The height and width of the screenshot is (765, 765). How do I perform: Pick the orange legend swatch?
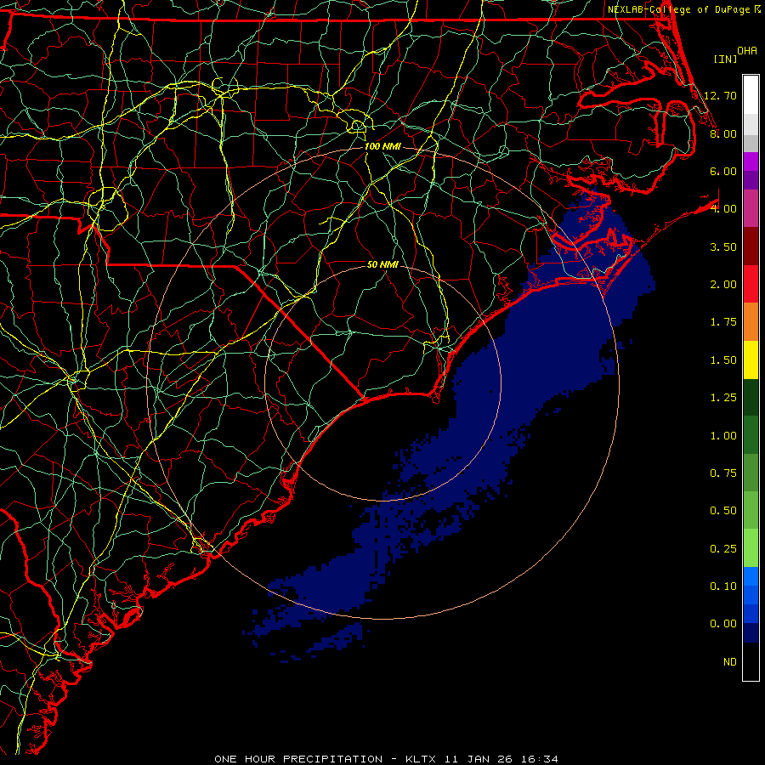(751, 322)
